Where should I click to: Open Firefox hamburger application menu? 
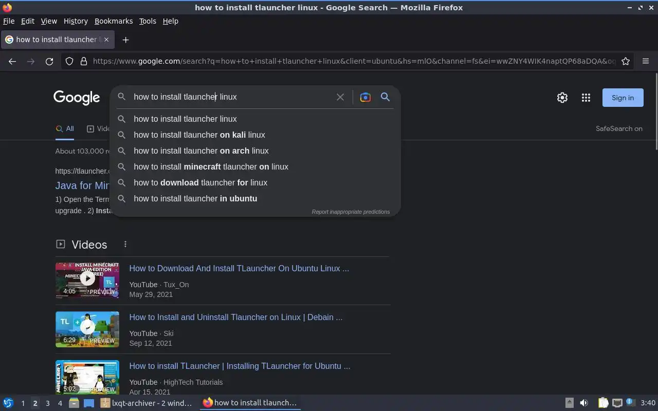646,61
